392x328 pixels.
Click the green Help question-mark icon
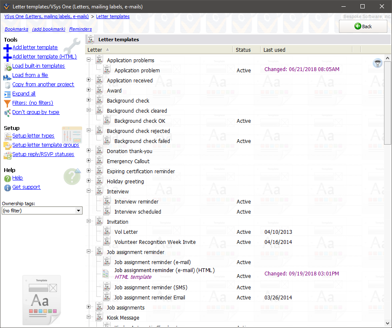[x=7, y=178]
